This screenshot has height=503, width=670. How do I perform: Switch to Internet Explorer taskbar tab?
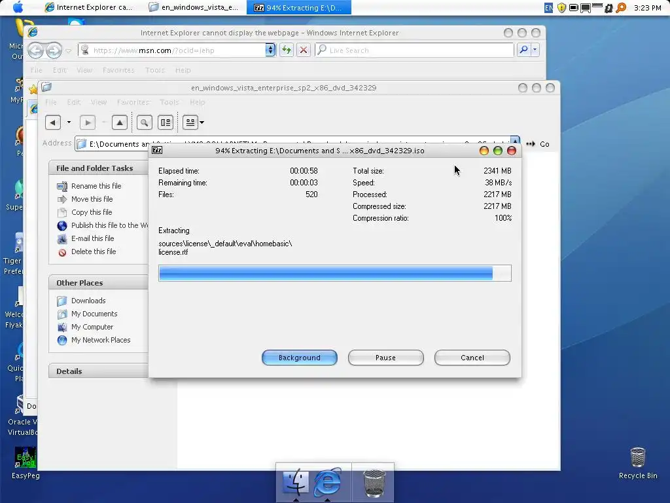point(89,7)
